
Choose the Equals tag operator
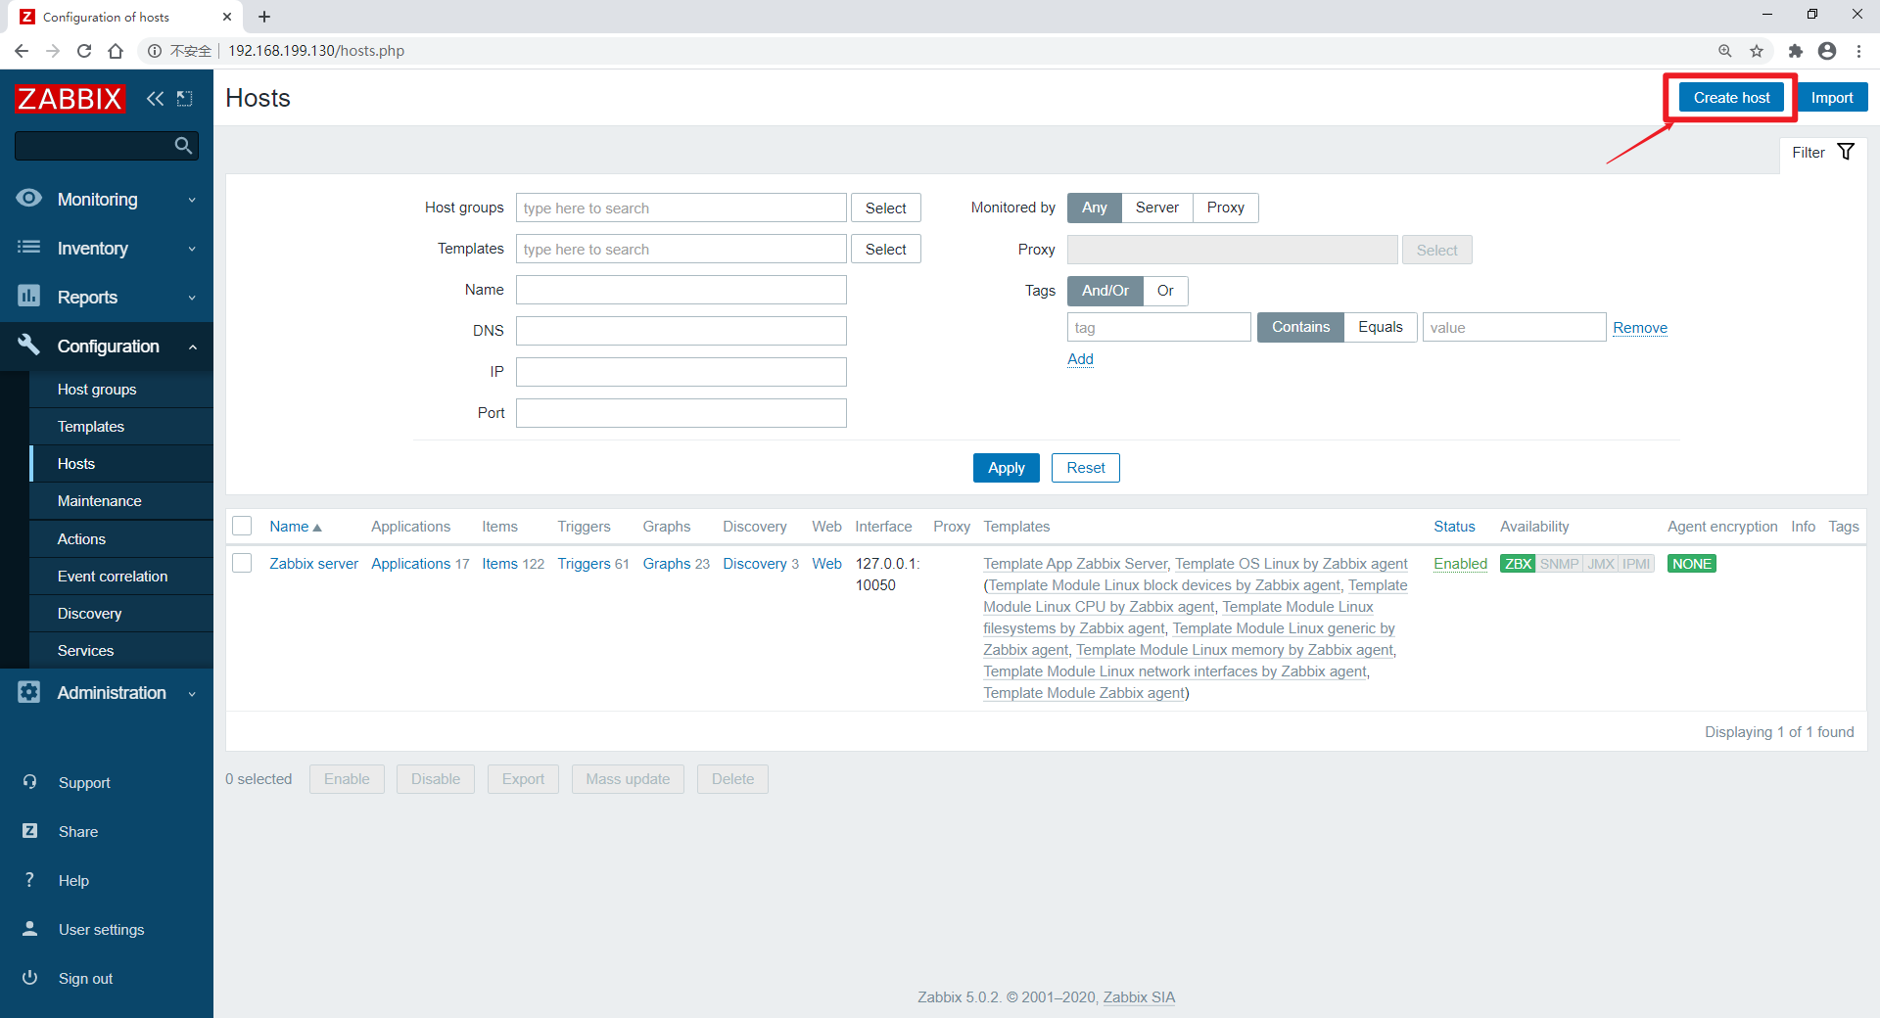pos(1380,327)
